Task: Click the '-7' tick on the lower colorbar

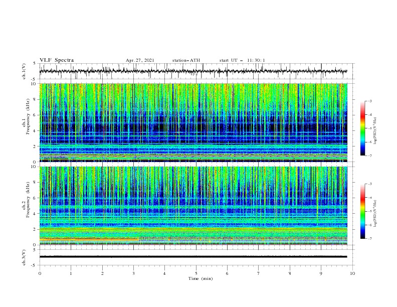Action: [369, 239]
